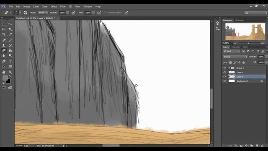Select the History Brush tool
Screen dimensions: 268x151
click(x=10, y=45)
